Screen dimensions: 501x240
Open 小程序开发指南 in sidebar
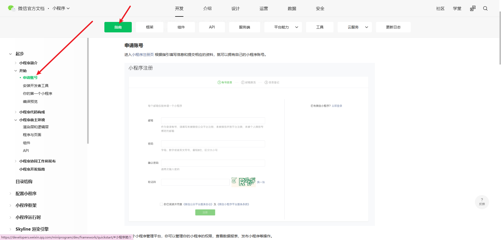(32, 169)
